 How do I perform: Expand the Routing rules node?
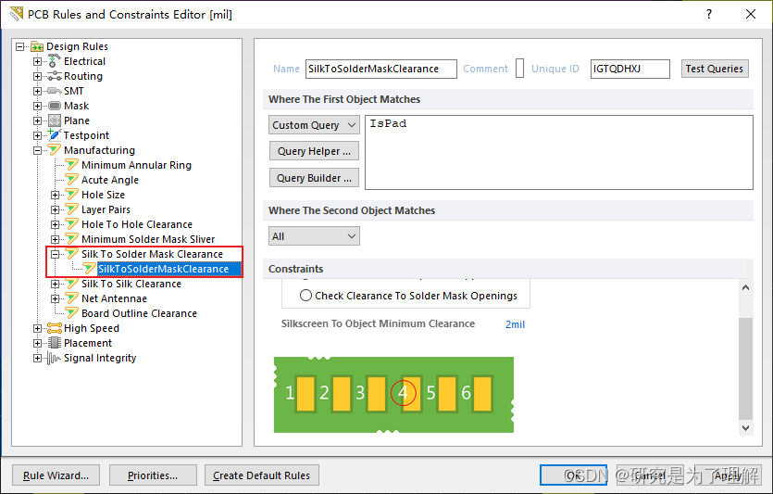click(37, 77)
